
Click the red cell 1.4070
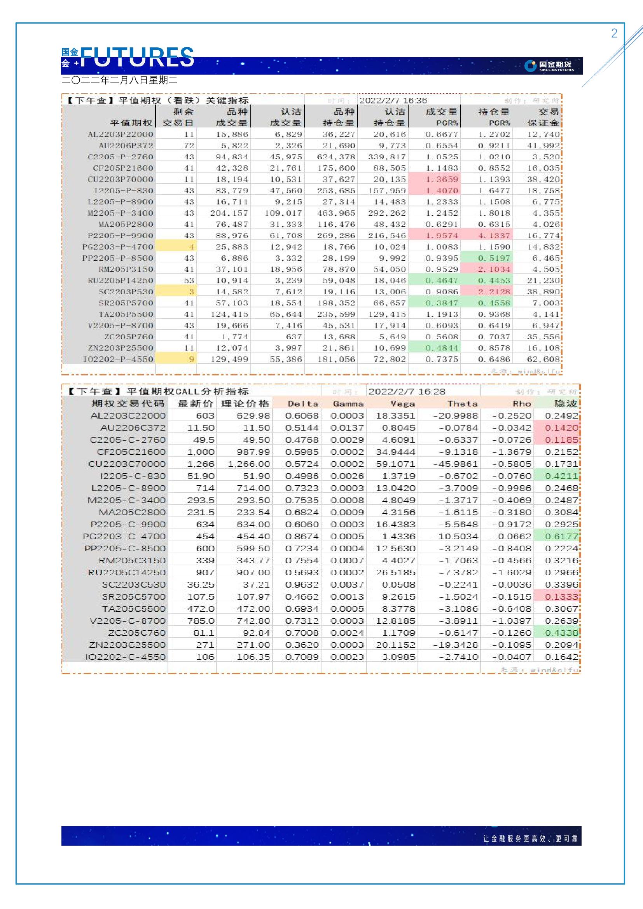[434, 190]
